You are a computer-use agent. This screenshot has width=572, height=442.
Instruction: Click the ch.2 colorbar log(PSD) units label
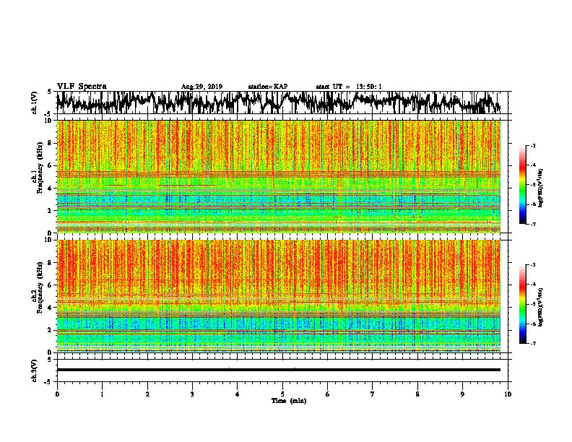point(541,307)
